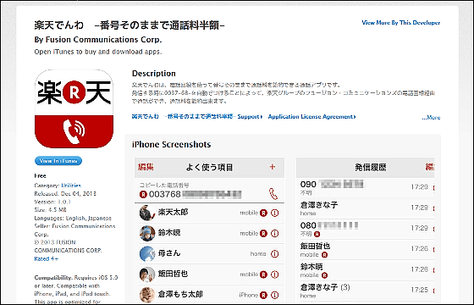Tap R badge under 飯田哲也 history entry

point(324,255)
